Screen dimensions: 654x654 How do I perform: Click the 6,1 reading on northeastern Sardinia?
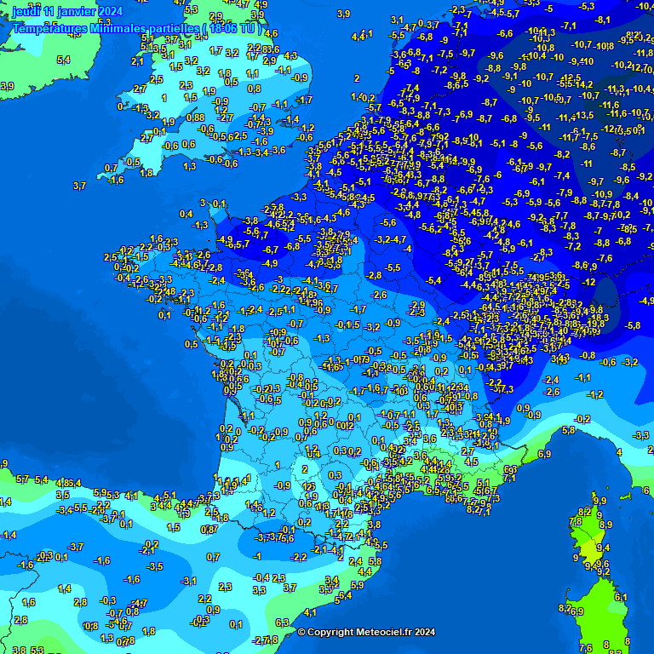pos(621,597)
